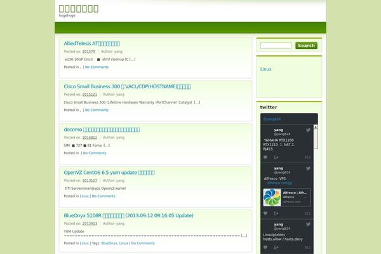Click the [...] read-more on Cisco excerpt
The width and height of the screenshot is (381, 254).
click(x=197, y=102)
